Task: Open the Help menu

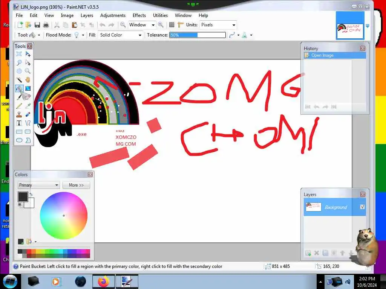Action: coord(203,15)
